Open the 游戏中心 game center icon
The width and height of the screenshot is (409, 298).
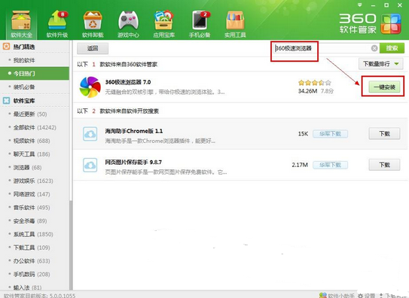128,24
